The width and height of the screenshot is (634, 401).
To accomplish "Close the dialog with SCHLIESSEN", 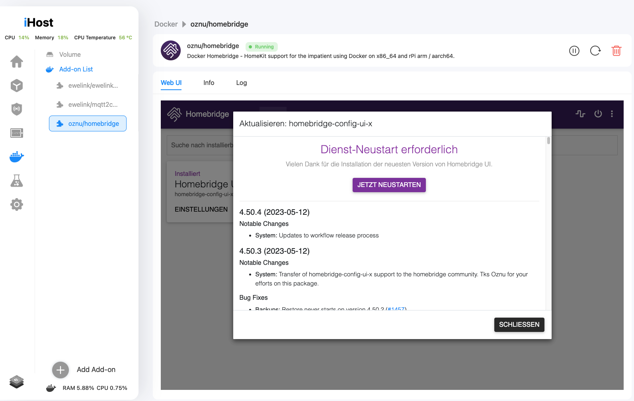I will (519, 324).
